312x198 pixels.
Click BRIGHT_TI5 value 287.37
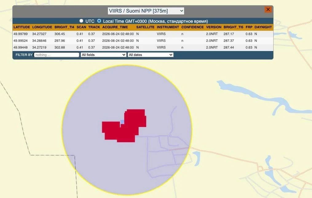[x=229, y=41]
